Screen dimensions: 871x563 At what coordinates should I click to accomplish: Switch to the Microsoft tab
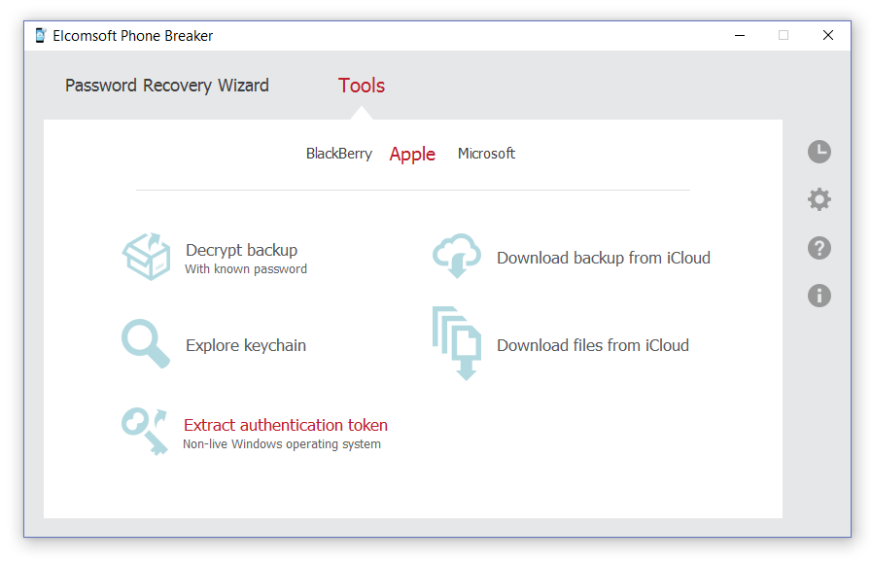[486, 154]
